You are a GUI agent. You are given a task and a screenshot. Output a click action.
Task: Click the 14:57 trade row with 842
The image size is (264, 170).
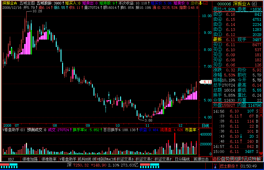click(x=236, y=147)
